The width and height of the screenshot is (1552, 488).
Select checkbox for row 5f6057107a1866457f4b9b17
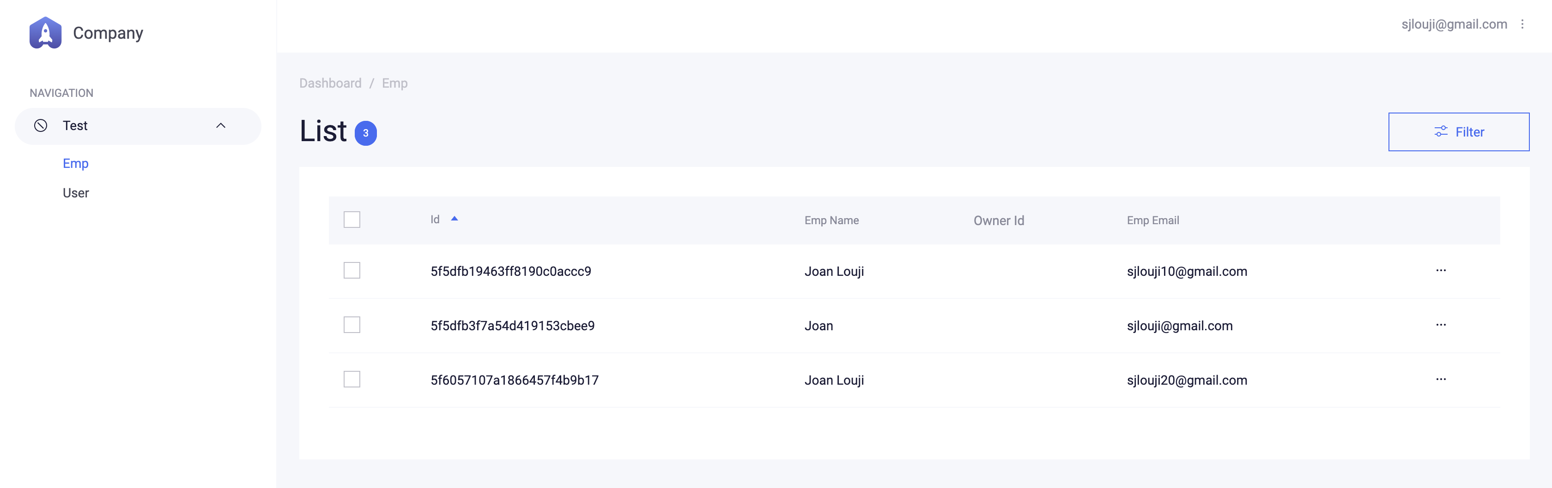[x=352, y=380]
